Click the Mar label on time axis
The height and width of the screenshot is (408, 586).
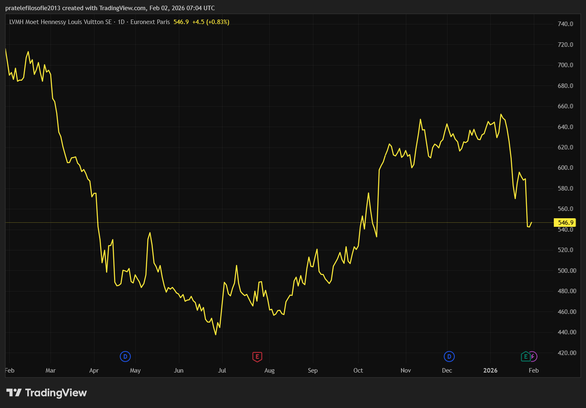pos(51,371)
